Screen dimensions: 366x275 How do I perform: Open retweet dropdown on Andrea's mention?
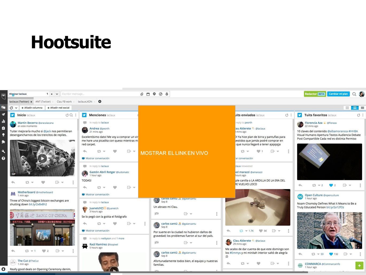click(x=104, y=151)
